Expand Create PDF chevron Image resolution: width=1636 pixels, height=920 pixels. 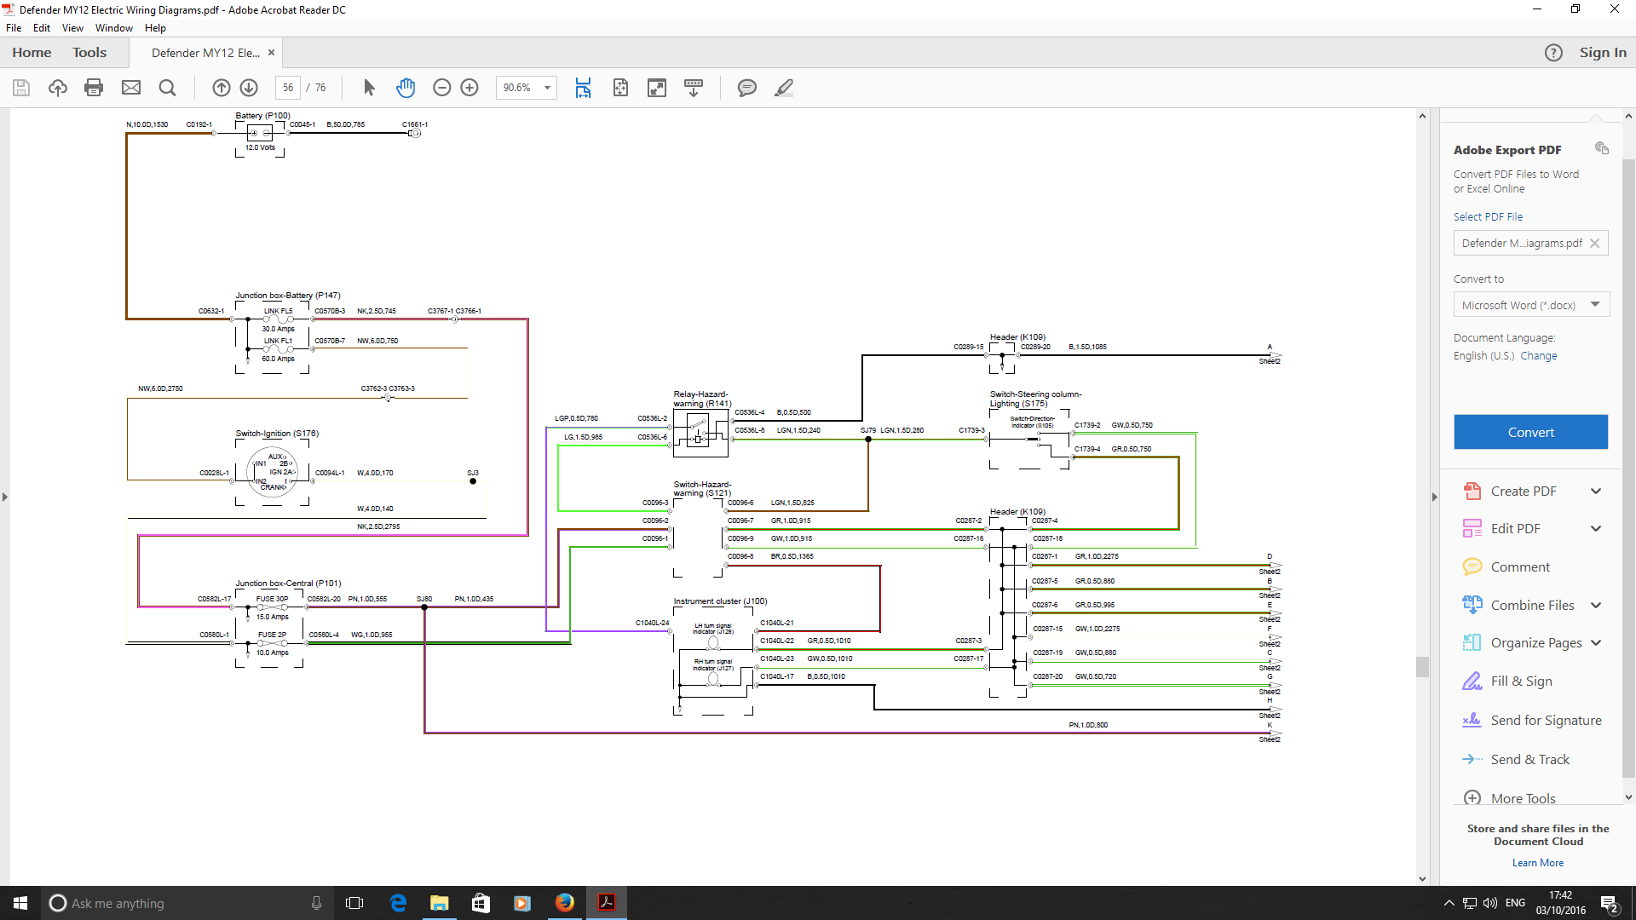1596,492
